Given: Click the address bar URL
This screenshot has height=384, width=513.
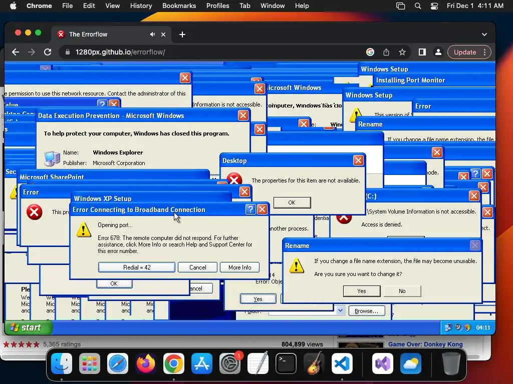Looking at the screenshot, I should click(120, 52).
